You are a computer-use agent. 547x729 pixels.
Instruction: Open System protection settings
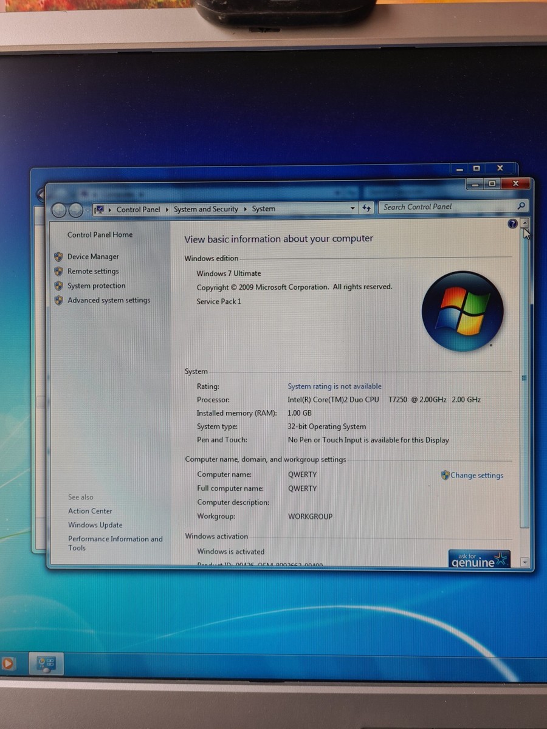pyautogui.click(x=96, y=286)
